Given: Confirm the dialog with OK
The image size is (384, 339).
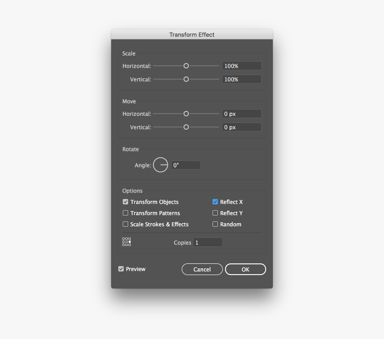Looking at the screenshot, I should (x=246, y=269).
